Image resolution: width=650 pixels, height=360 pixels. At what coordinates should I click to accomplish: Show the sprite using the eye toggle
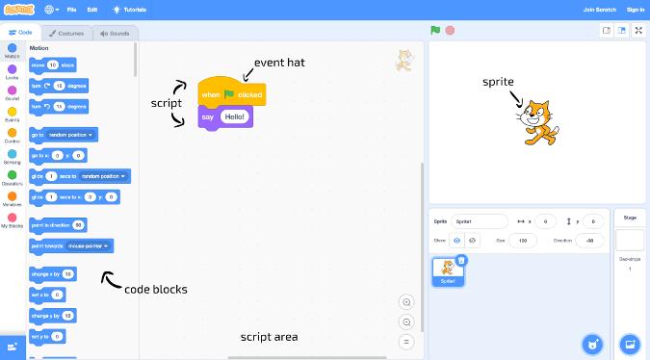(456, 241)
